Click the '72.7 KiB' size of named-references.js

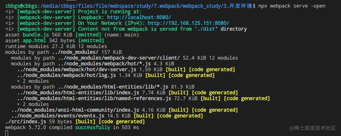click(186, 98)
